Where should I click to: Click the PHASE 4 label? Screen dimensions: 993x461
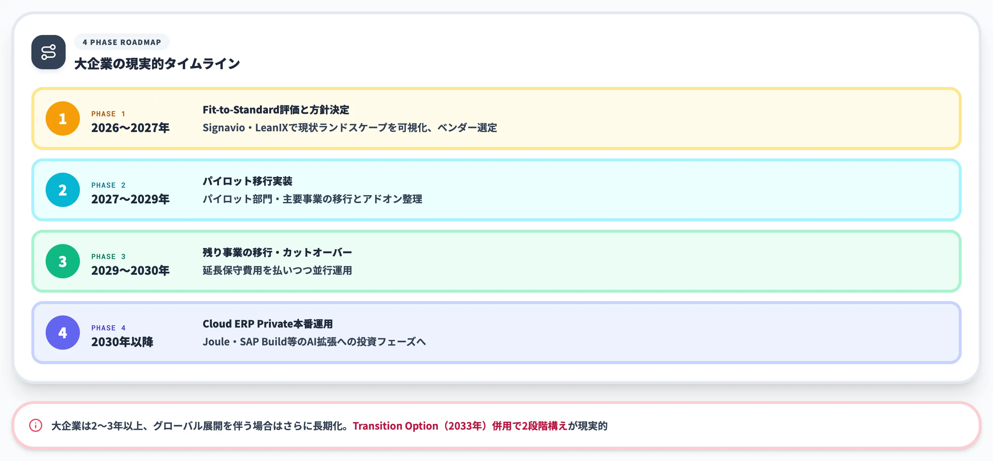108,328
